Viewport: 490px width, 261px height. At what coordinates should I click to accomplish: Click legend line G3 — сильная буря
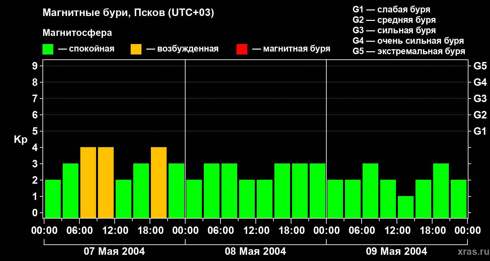[x=394, y=30]
